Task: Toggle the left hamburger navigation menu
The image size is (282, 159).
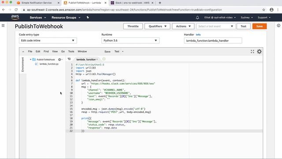Action: (x=3, y=26)
